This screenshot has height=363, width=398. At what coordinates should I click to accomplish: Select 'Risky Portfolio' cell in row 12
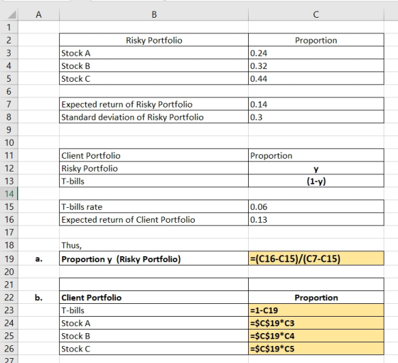[154, 168]
